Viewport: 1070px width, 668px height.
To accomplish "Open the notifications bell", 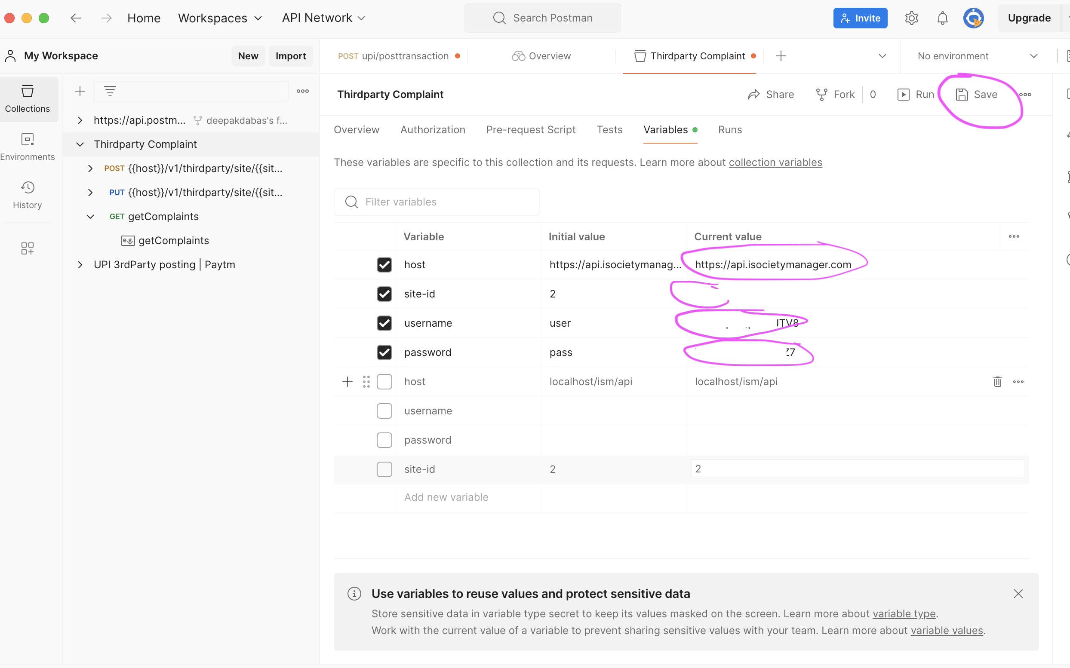I will 942,18.
